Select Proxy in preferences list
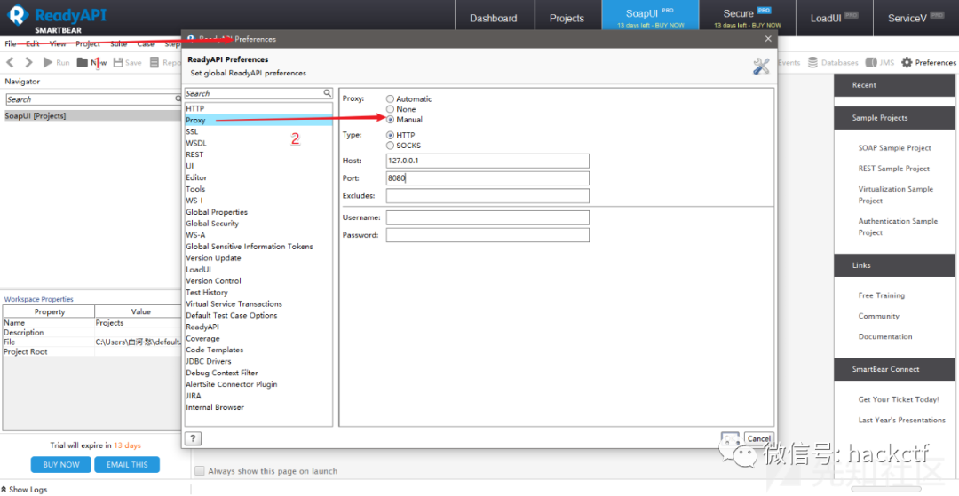 coord(258,121)
